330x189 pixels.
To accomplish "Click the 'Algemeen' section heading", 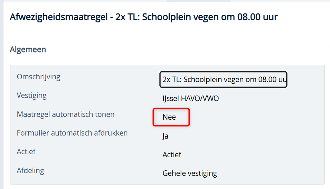I will point(28,50).
